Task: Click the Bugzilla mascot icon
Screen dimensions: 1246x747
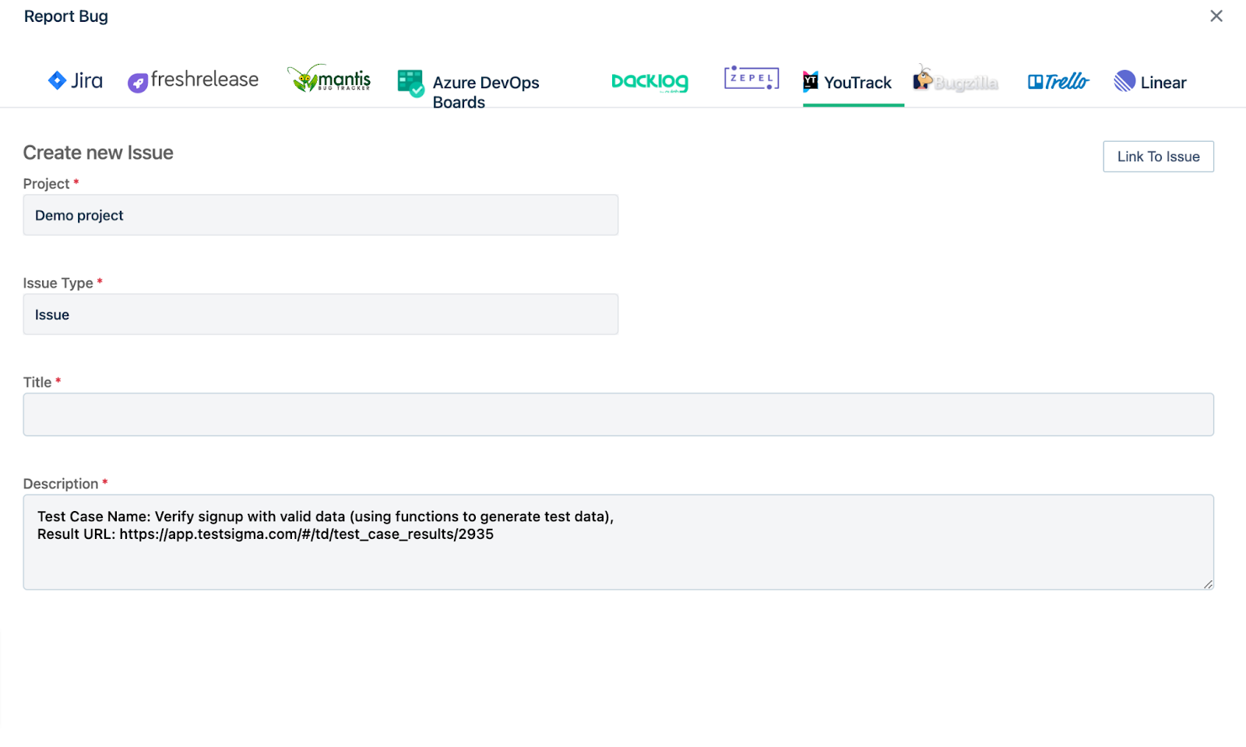Action: (923, 77)
